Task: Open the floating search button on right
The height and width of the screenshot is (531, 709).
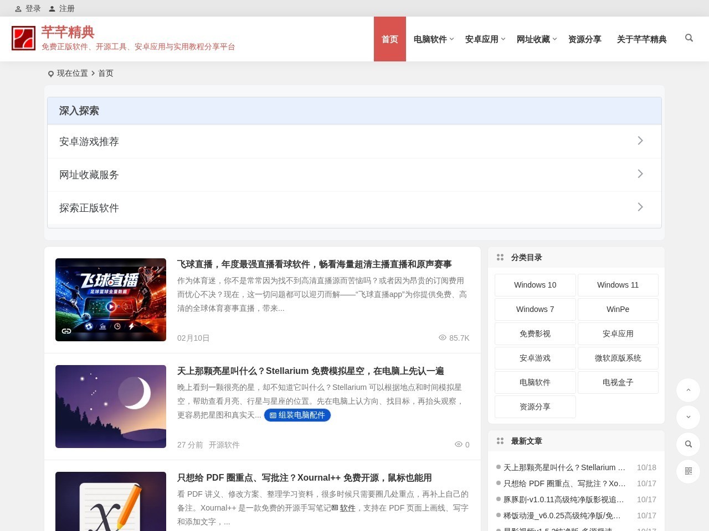Action: tap(689, 444)
